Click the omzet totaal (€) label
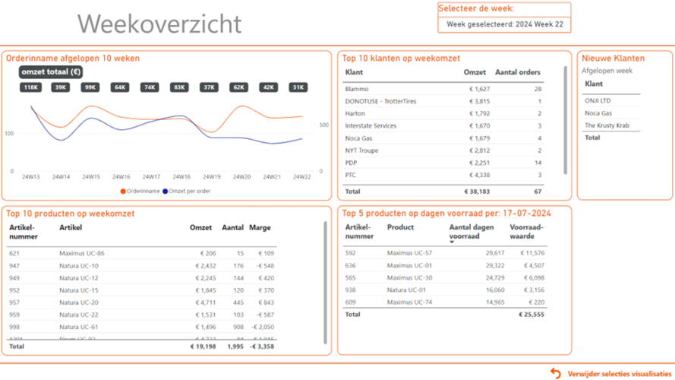Image resolution: width=675 pixels, height=380 pixels. (x=51, y=72)
